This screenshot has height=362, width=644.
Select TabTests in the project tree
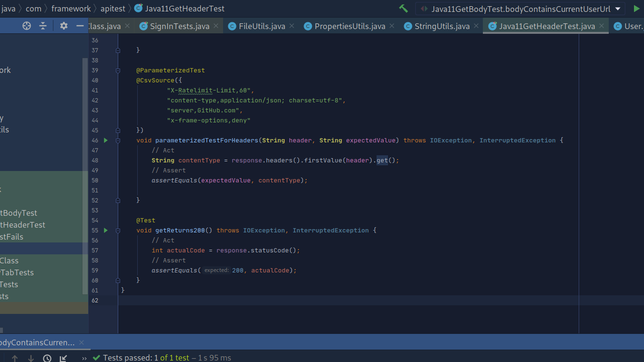click(17, 272)
